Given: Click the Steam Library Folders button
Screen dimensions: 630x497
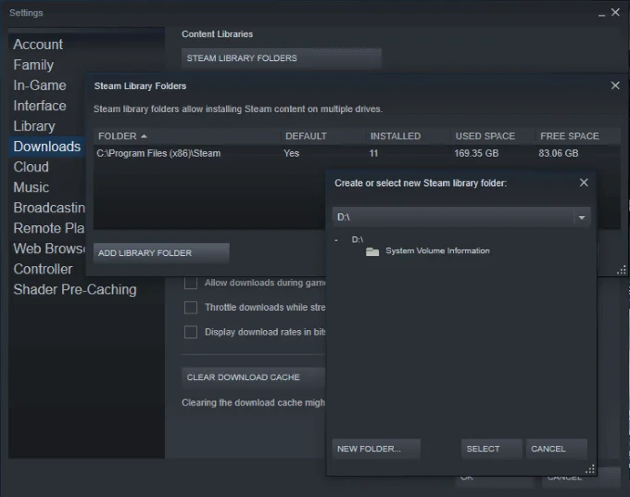Looking at the screenshot, I should click(282, 58).
